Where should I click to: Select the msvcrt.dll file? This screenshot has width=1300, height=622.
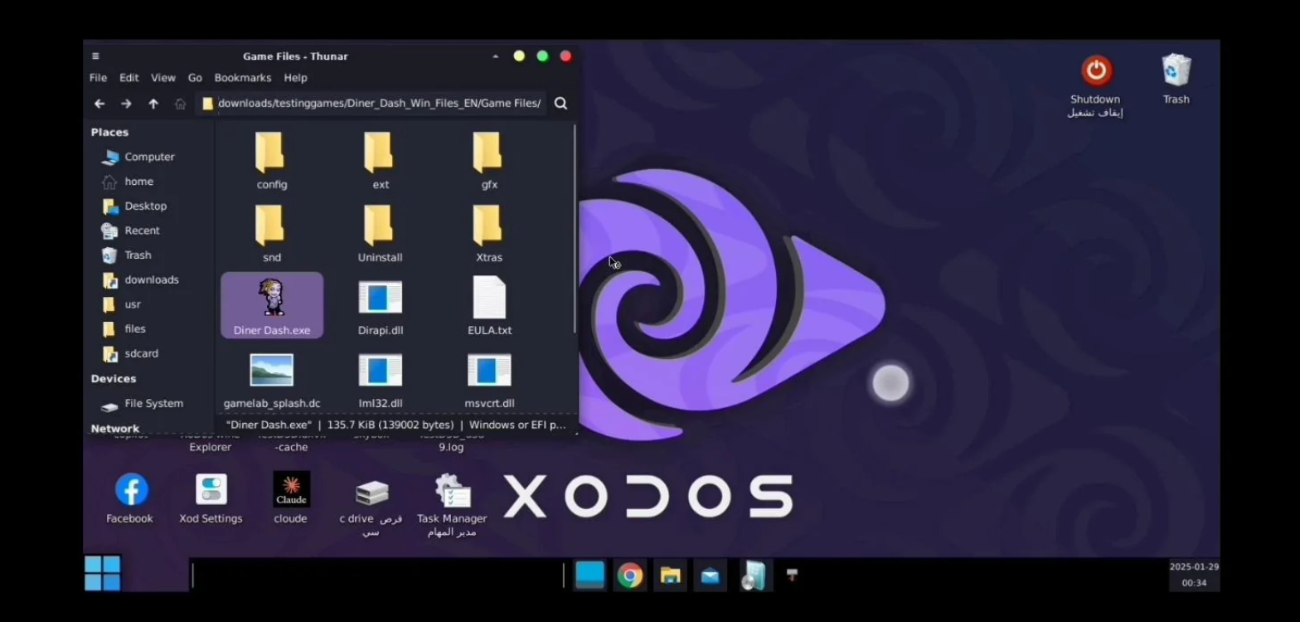(489, 380)
